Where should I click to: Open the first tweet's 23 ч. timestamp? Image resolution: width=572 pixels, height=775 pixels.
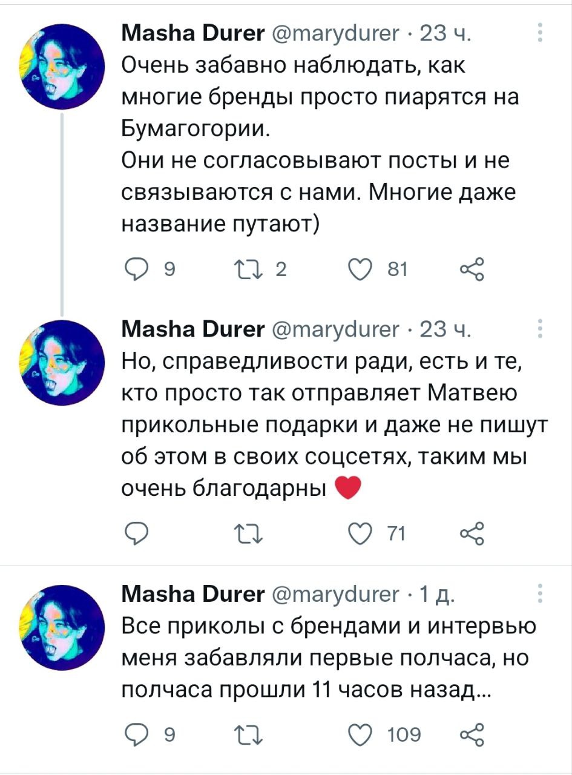point(442,35)
